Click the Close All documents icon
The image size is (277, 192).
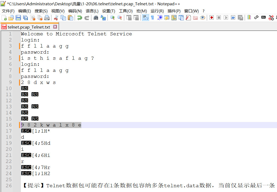pos(40,18)
